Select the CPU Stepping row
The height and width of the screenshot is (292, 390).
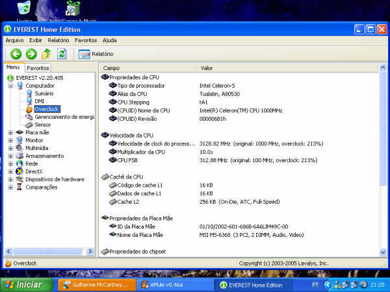pos(239,103)
